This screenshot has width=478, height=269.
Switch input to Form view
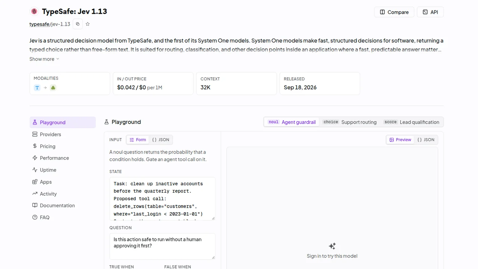click(x=137, y=140)
